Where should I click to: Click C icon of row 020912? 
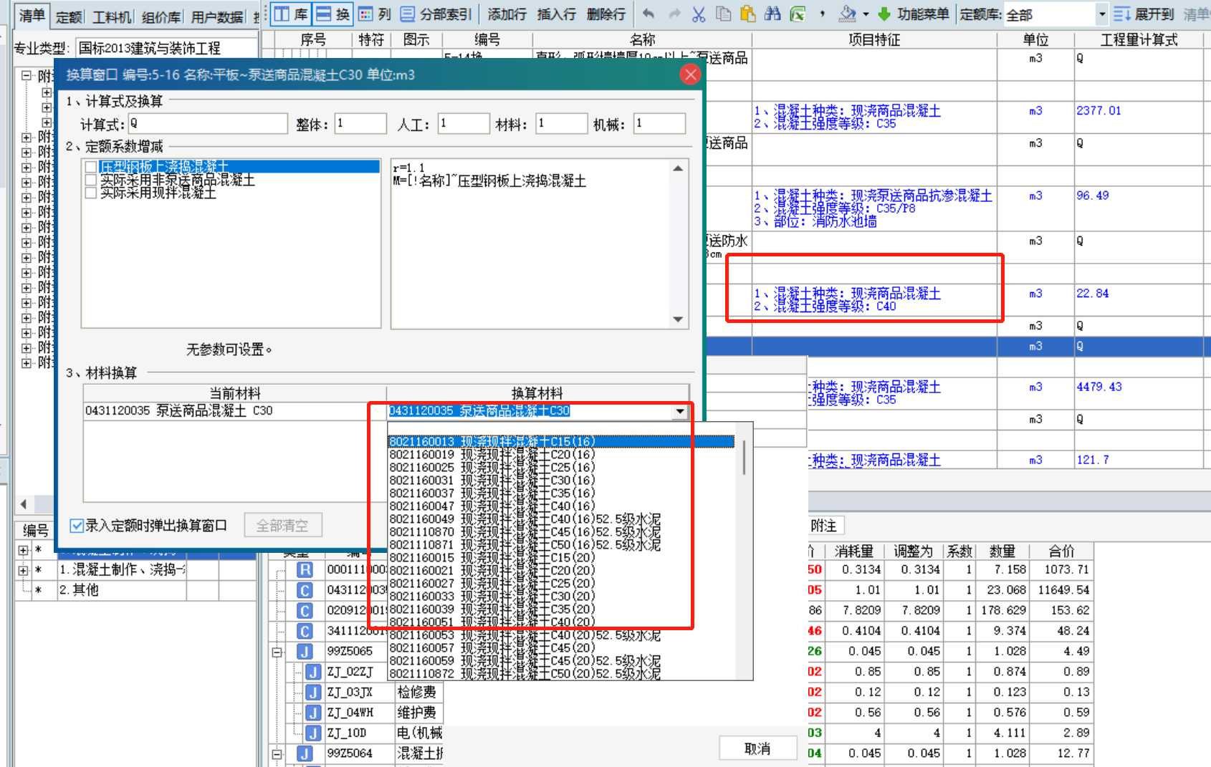click(305, 611)
